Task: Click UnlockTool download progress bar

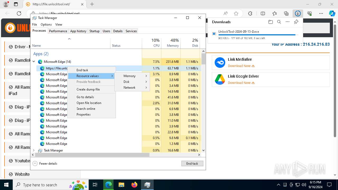Action: click(x=258, y=35)
